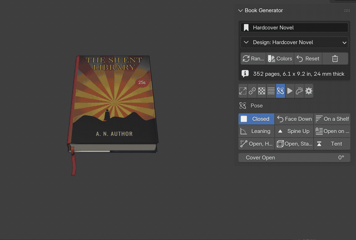
Task: Select the Open, Sta... pose
Action: pos(294,144)
